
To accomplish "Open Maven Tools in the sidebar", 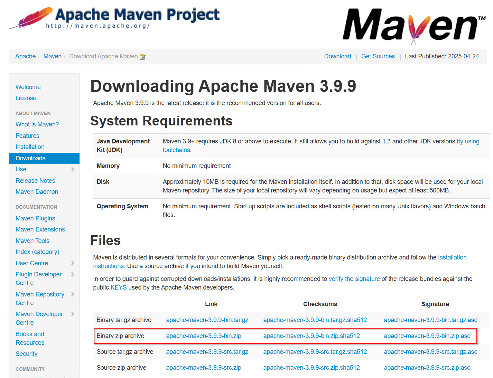I will pos(32,241).
